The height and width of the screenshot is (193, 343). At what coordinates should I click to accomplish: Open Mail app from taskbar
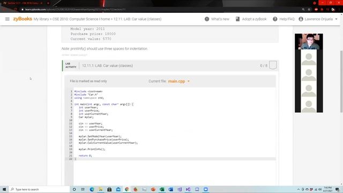(118, 189)
